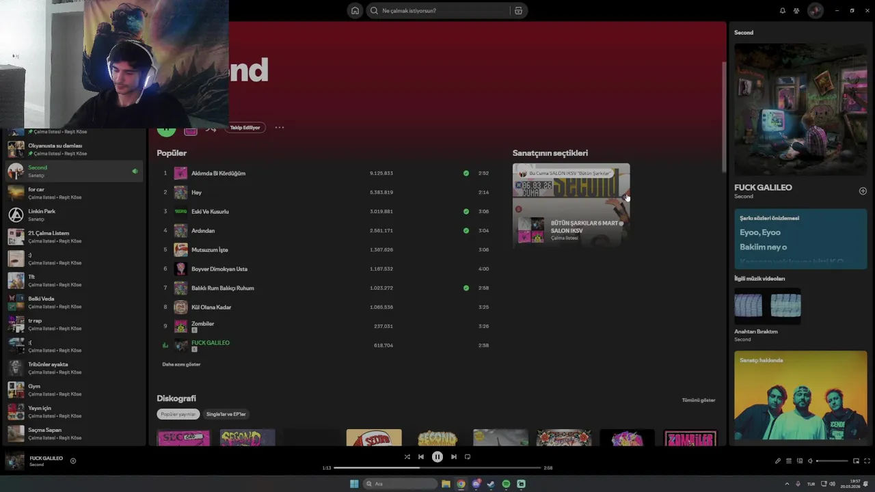Click the FUCK GALILEO track title in list
This screenshot has height=492, width=875.
pyautogui.click(x=211, y=342)
